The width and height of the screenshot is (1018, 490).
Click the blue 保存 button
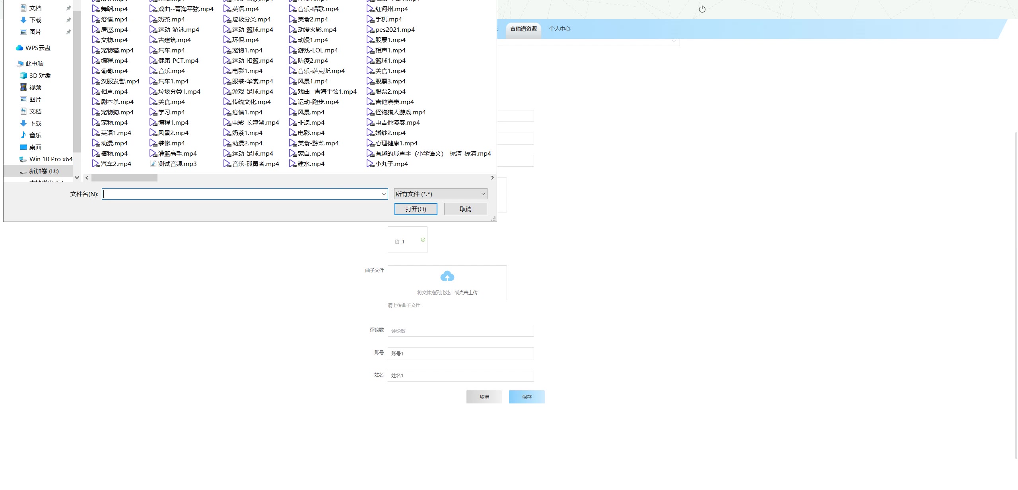526,397
